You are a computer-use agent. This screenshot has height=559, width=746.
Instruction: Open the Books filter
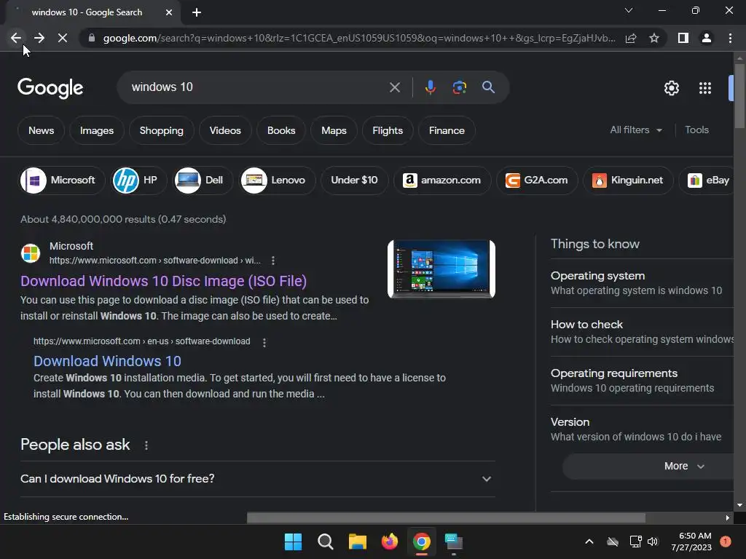(281, 131)
